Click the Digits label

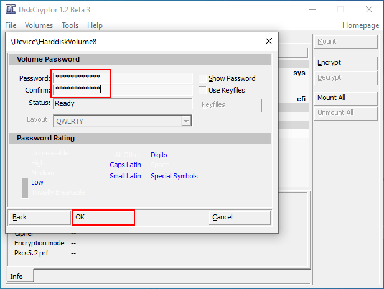coord(159,155)
